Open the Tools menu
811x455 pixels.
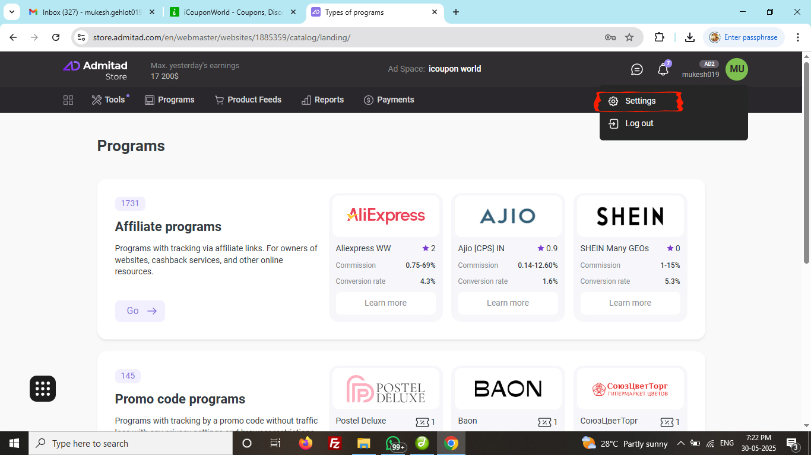[x=109, y=100]
